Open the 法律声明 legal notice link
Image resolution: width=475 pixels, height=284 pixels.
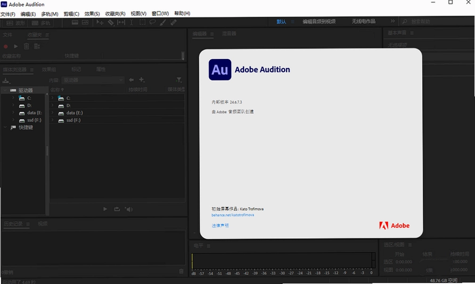[220, 226]
